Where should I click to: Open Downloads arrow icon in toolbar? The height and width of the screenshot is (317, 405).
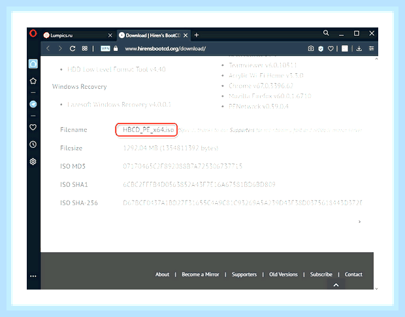point(359,48)
